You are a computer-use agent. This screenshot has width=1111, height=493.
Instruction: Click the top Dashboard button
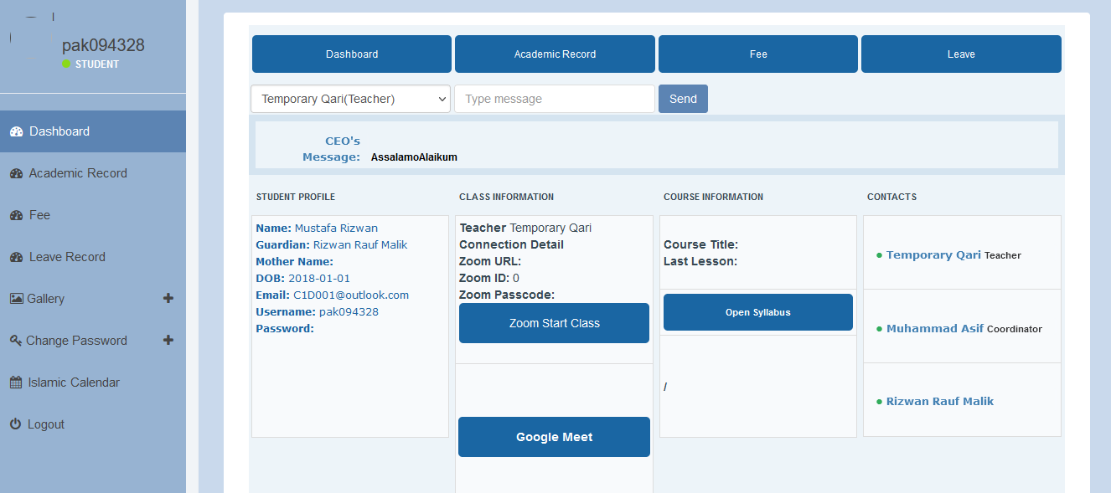point(352,54)
